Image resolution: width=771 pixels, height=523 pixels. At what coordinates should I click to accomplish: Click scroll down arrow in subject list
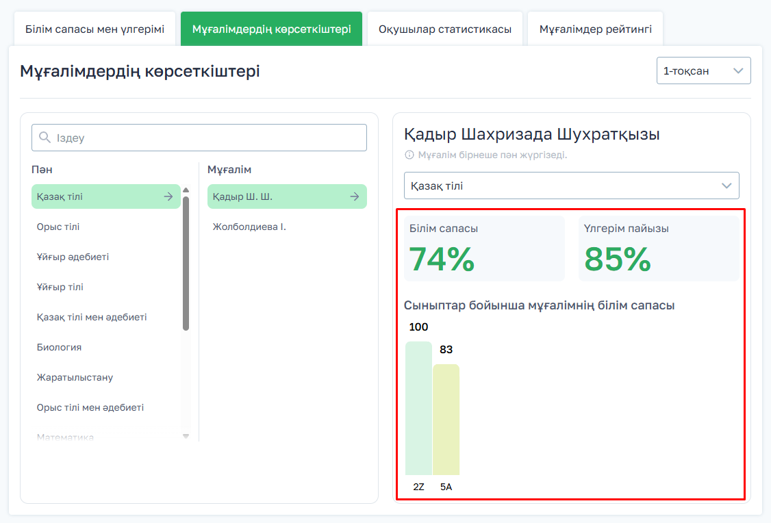pyautogui.click(x=186, y=436)
